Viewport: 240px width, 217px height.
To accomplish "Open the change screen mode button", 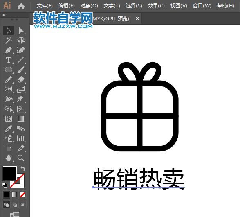I will tap(15, 214).
